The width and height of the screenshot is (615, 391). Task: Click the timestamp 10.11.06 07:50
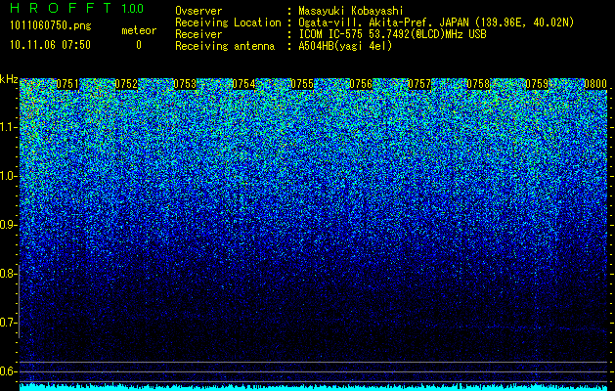50,45
